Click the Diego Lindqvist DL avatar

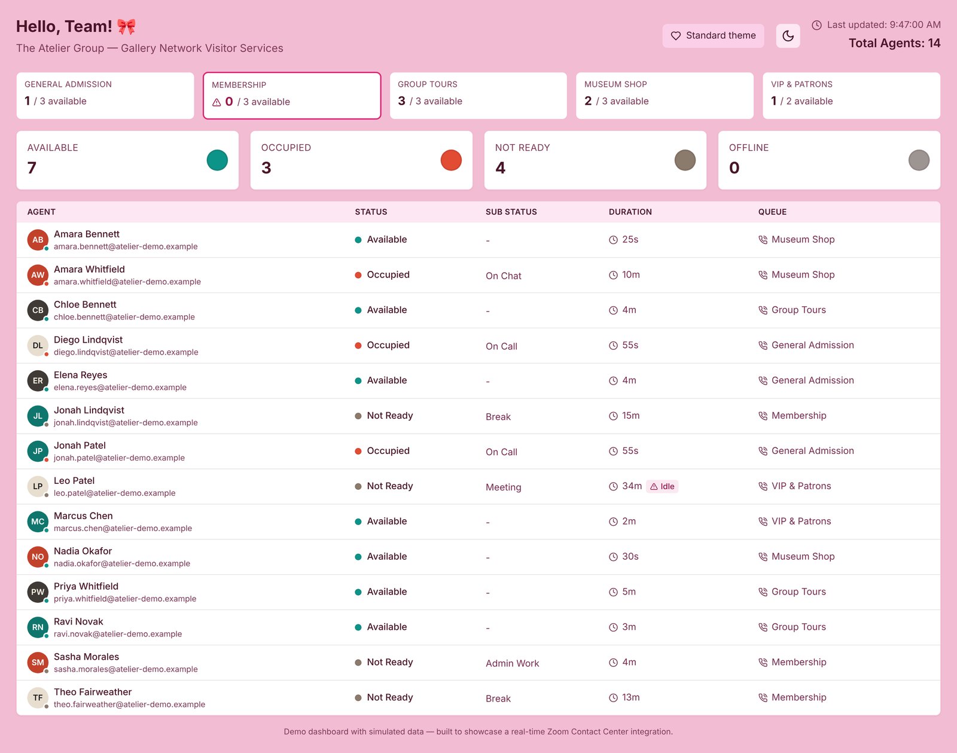(x=38, y=346)
